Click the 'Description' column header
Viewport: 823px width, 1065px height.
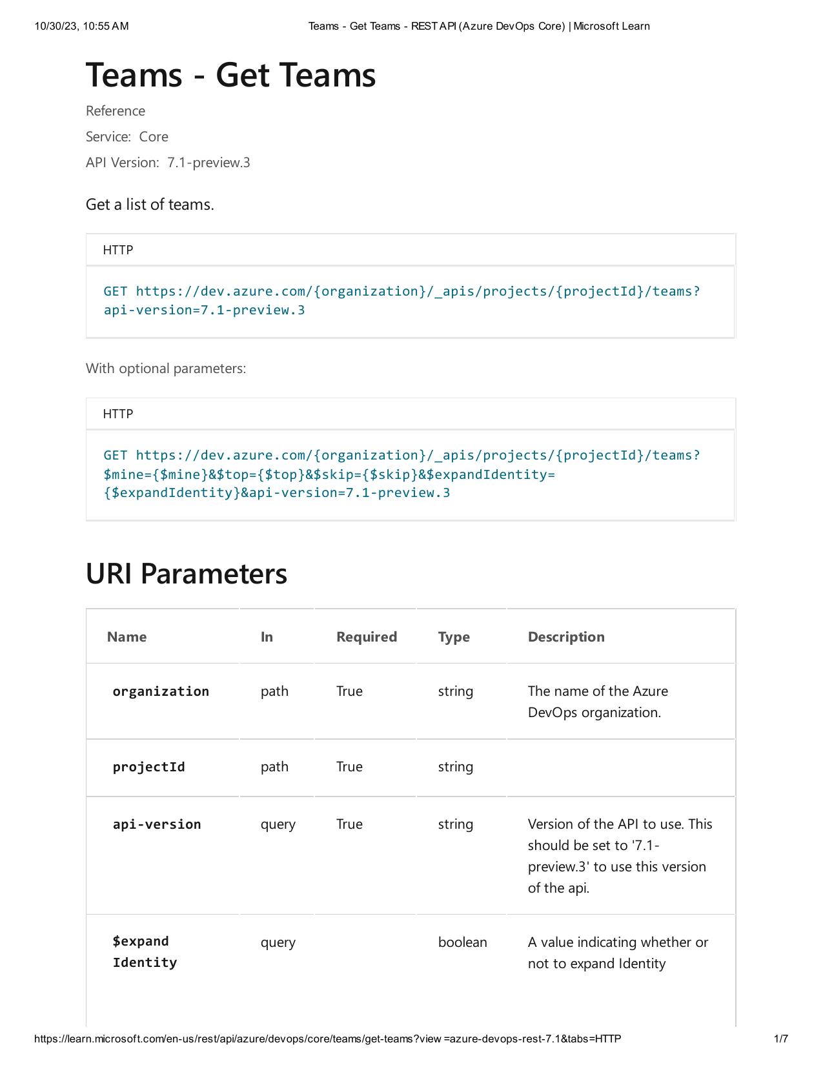[565, 637]
